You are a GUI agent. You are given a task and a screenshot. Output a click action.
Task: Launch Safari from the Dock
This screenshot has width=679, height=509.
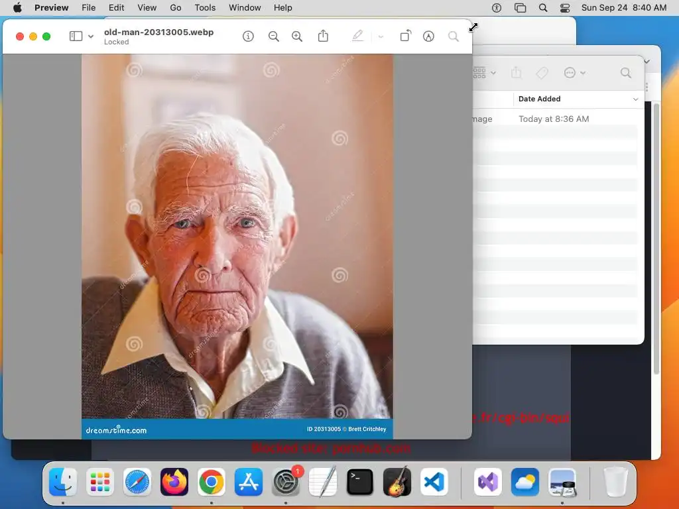point(137,482)
